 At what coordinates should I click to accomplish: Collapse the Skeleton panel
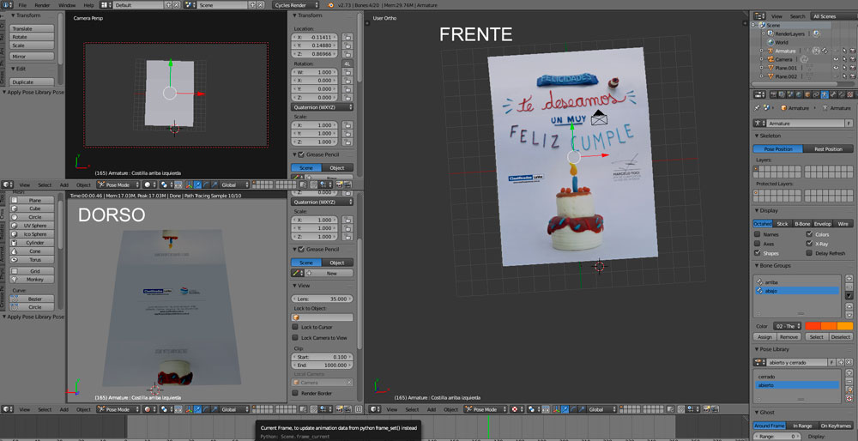pyautogui.click(x=756, y=136)
